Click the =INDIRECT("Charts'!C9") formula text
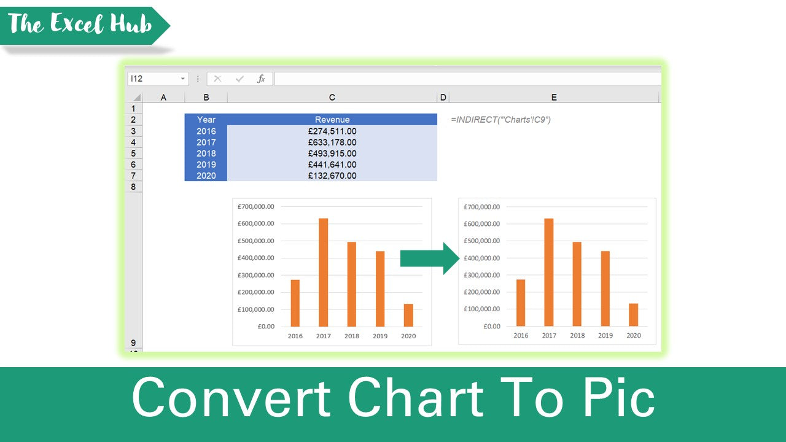 500,120
